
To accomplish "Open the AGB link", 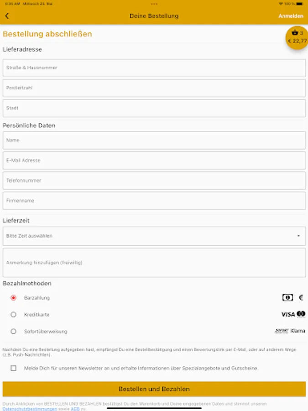I will (75, 409).
